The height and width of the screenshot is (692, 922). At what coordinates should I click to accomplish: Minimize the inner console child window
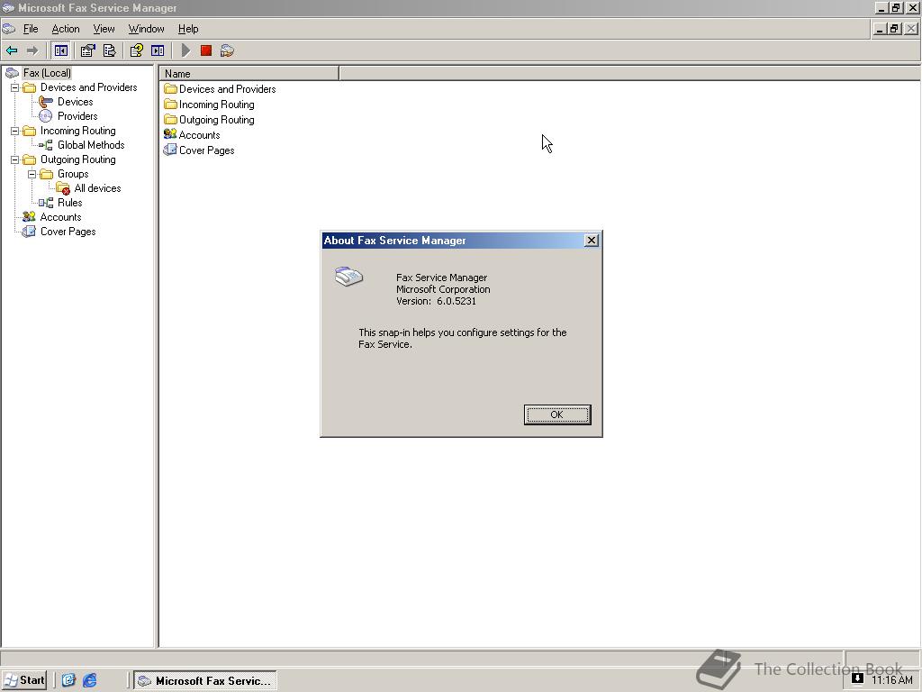(881, 28)
